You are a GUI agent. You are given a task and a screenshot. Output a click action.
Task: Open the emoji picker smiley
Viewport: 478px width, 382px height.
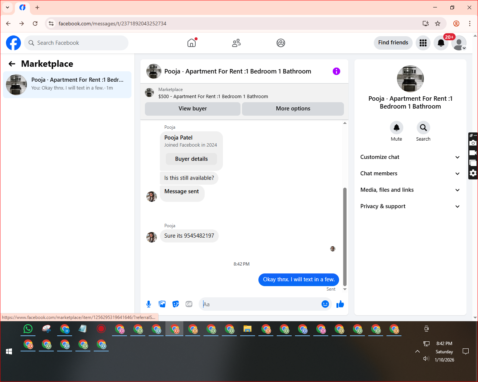click(325, 304)
